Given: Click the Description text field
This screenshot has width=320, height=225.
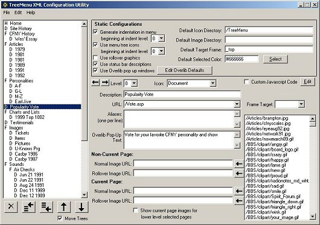Looking at the screenshot, I should point(182,94).
